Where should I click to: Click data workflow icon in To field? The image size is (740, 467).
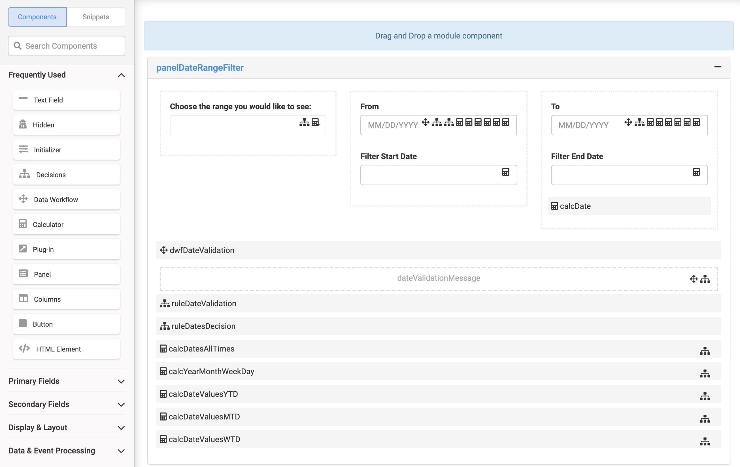628,122
